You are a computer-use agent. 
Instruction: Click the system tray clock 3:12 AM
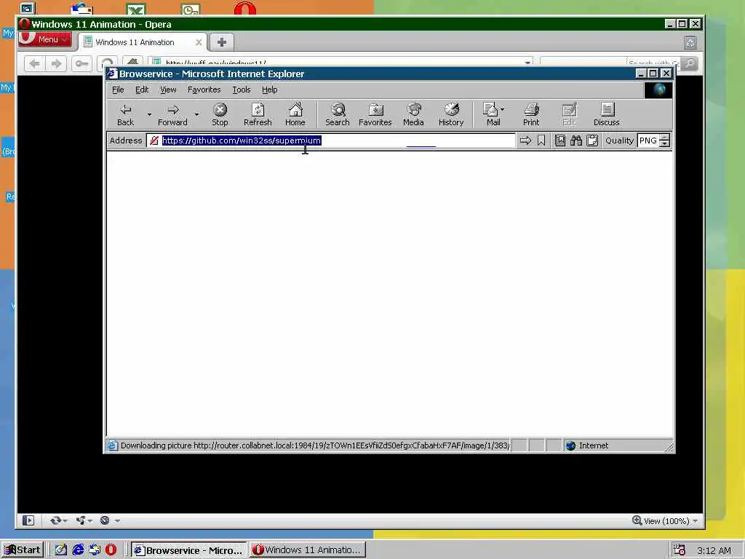click(x=714, y=550)
